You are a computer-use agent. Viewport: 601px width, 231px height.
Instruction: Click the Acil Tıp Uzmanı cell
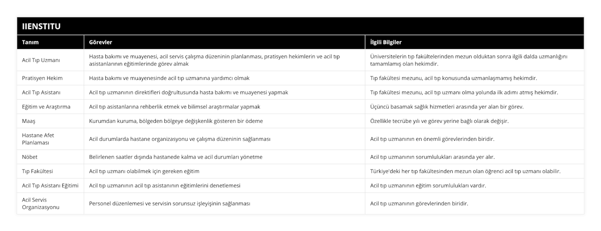tap(50, 60)
